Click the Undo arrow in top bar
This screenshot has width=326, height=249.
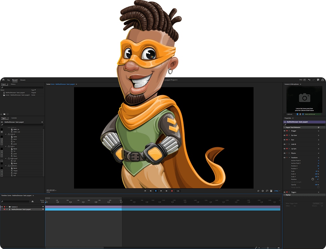pos(309,80)
